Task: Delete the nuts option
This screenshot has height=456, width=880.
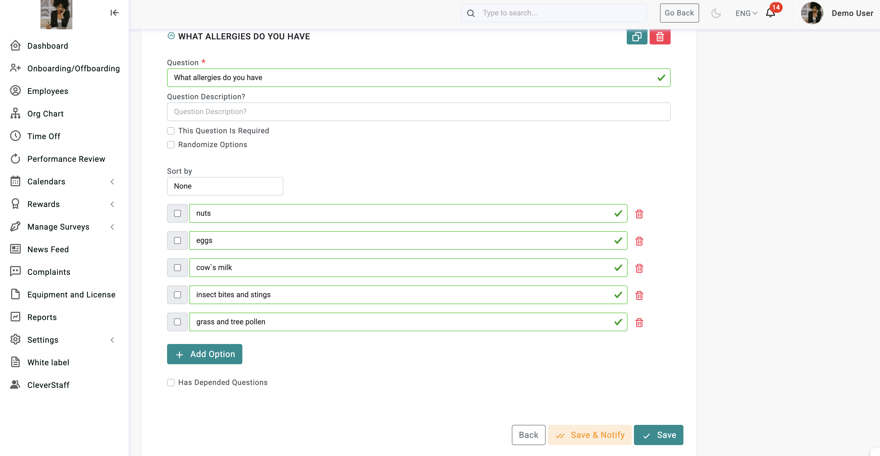Action: [639, 214]
